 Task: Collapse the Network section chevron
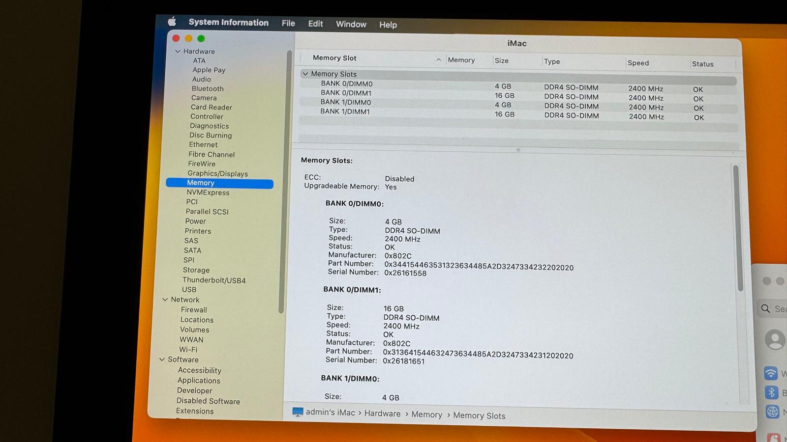pos(165,300)
